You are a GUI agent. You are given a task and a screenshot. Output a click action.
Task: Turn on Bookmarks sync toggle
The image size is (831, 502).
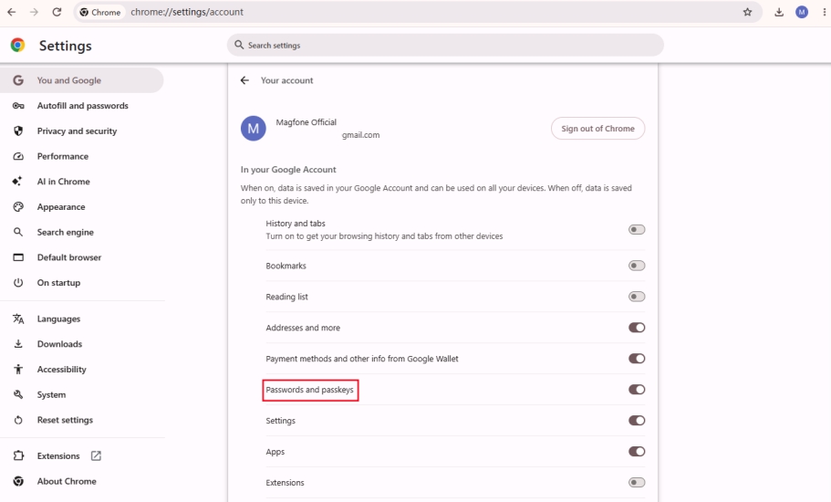tap(637, 266)
